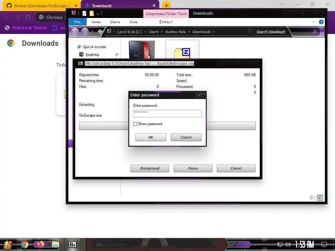
Task: Open the Start menu
Action: pos(8,244)
